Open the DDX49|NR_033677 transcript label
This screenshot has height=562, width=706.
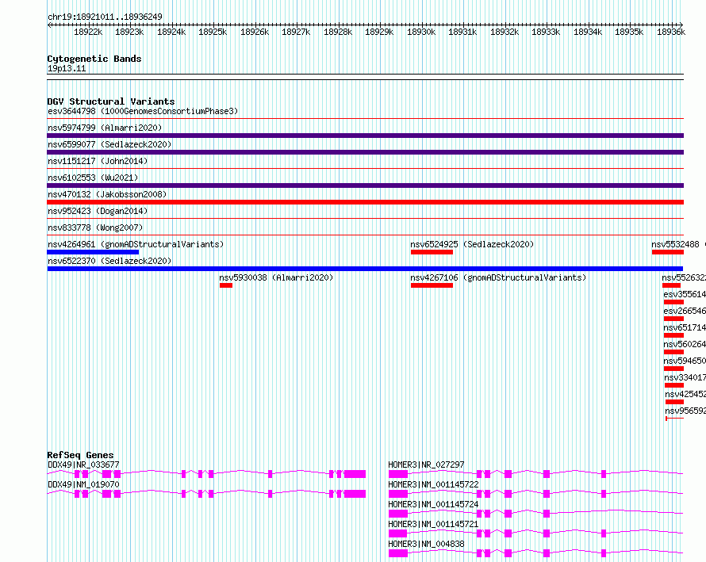[x=83, y=465]
